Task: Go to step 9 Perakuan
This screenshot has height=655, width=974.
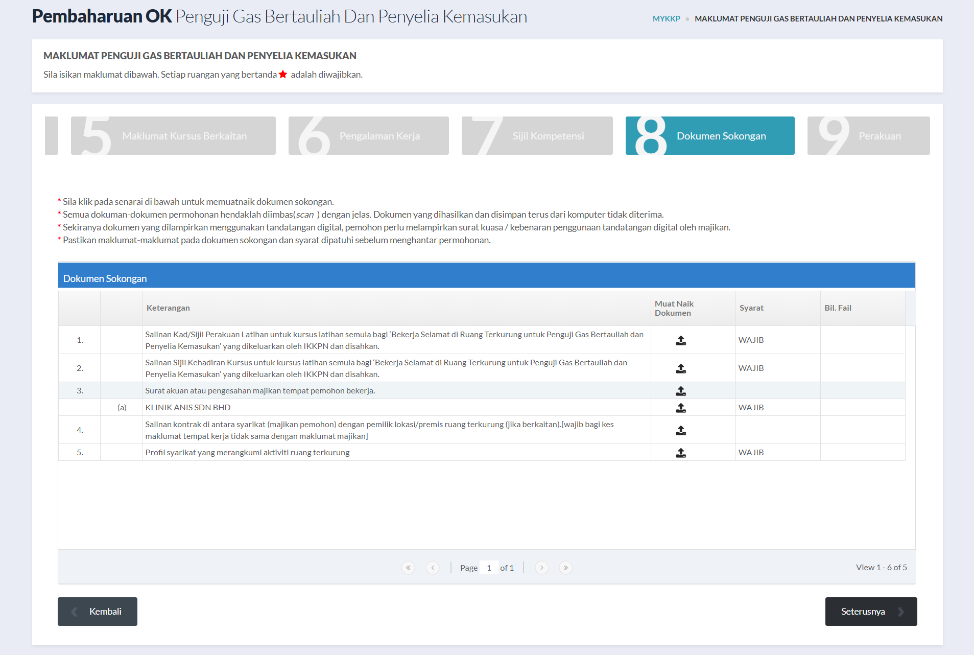Action: [x=868, y=136]
